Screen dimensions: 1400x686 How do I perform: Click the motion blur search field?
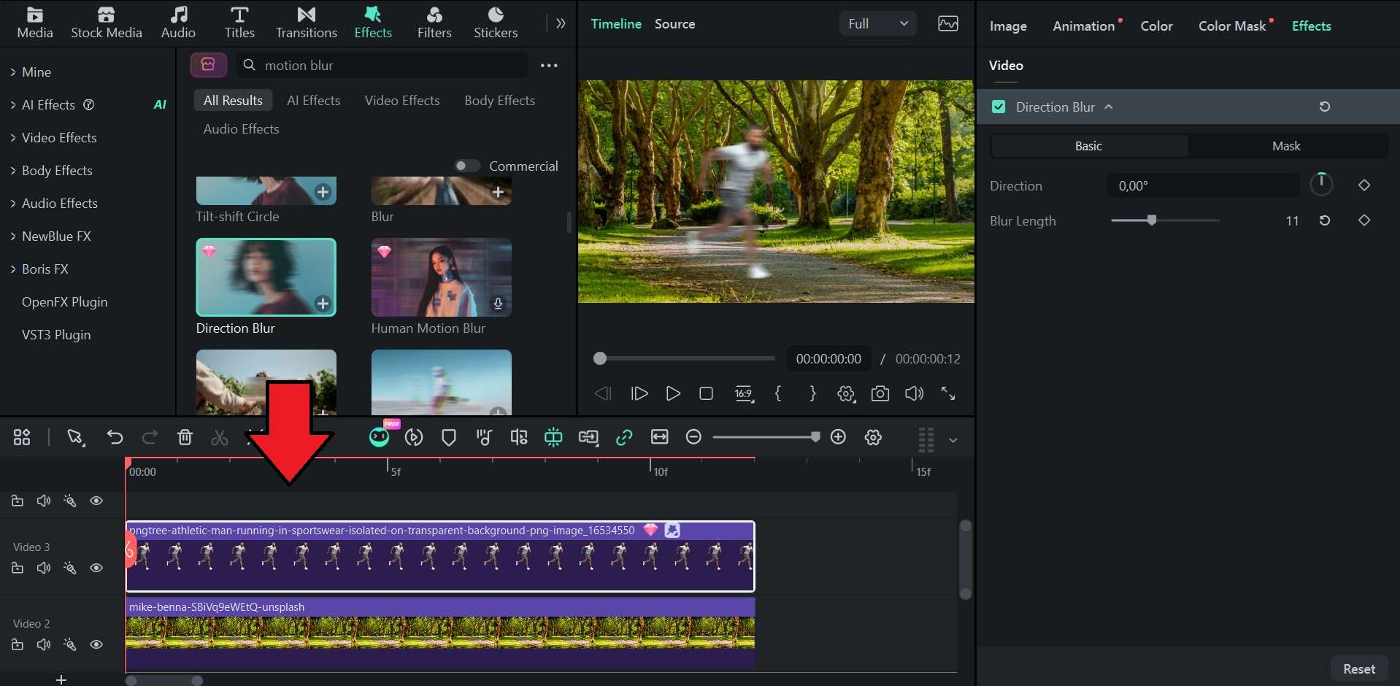point(382,65)
